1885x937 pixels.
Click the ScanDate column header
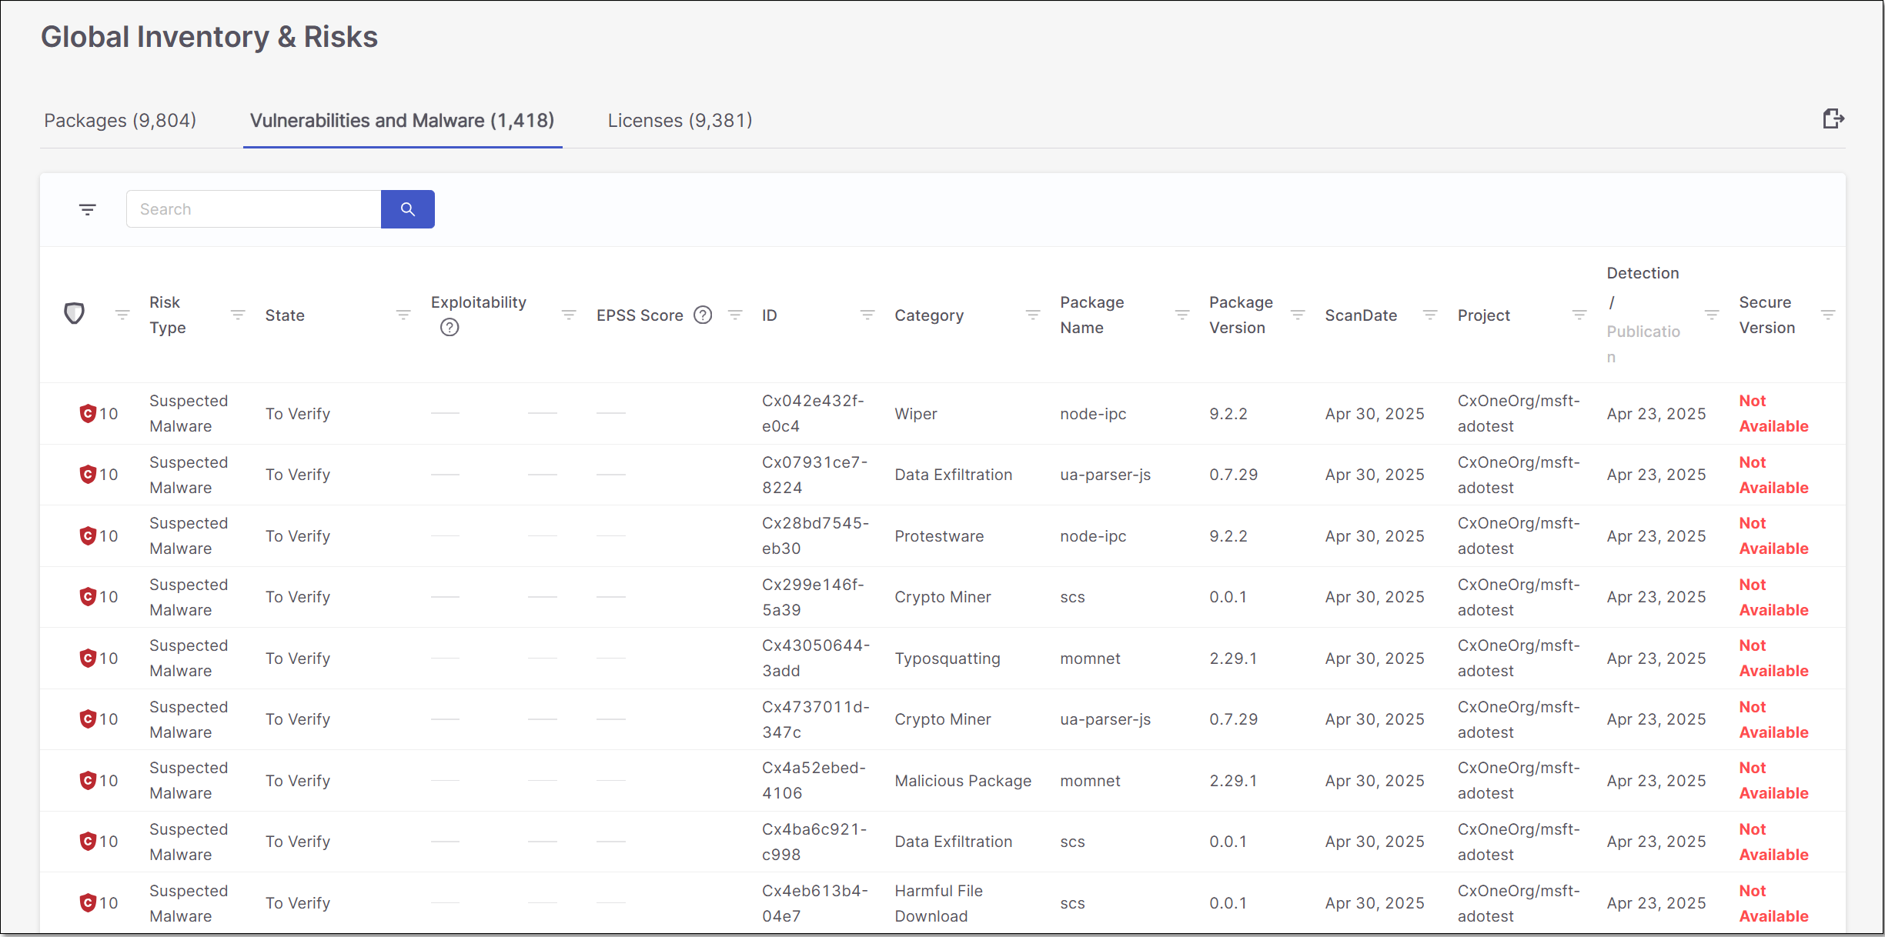1361,315
